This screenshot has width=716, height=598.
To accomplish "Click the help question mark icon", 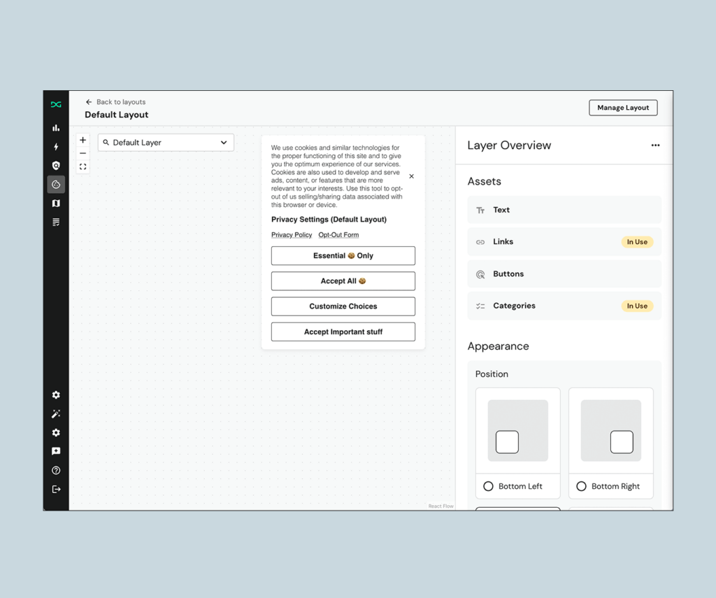I will [56, 469].
